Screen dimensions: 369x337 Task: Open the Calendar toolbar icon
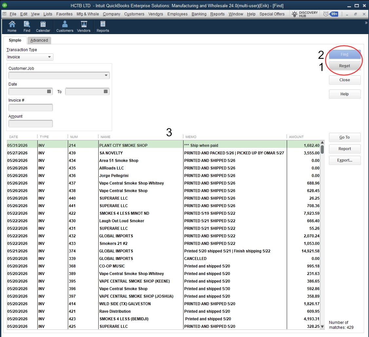[43, 26]
